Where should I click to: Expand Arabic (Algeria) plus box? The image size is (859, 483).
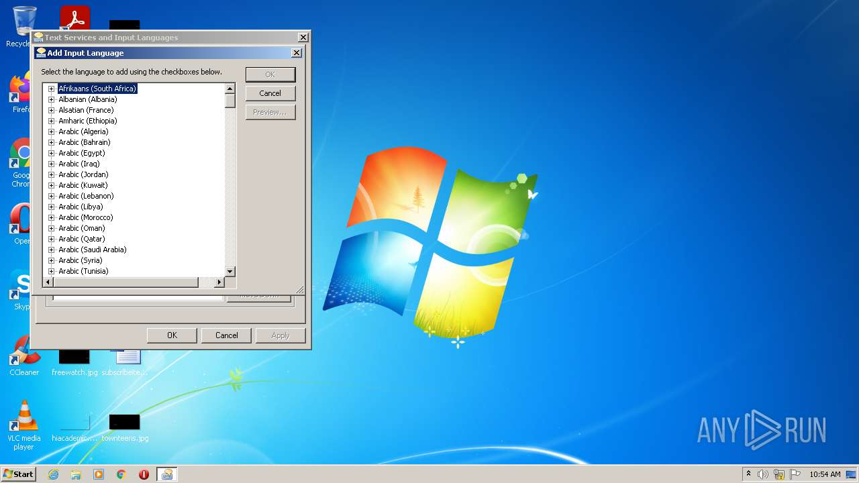click(51, 131)
